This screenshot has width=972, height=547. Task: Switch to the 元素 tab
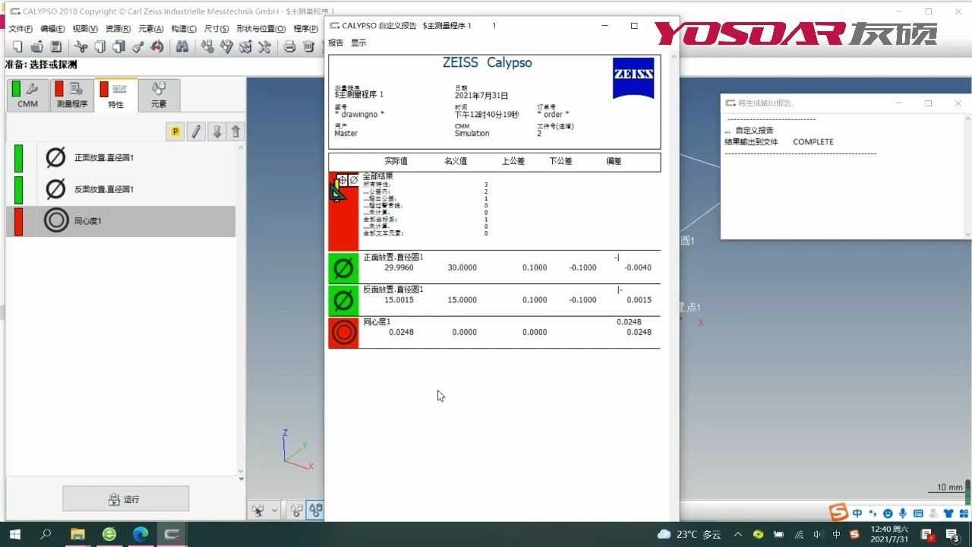click(x=159, y=95)
